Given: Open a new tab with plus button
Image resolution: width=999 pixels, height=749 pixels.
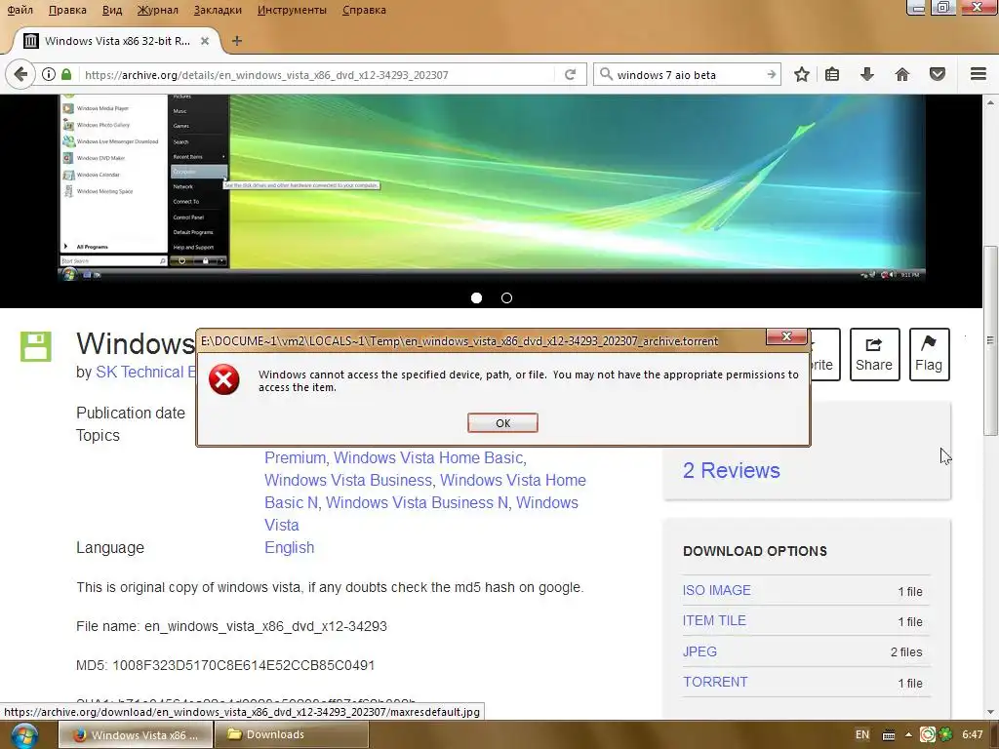Looking at the screenshot, I should tap(237, 41).
